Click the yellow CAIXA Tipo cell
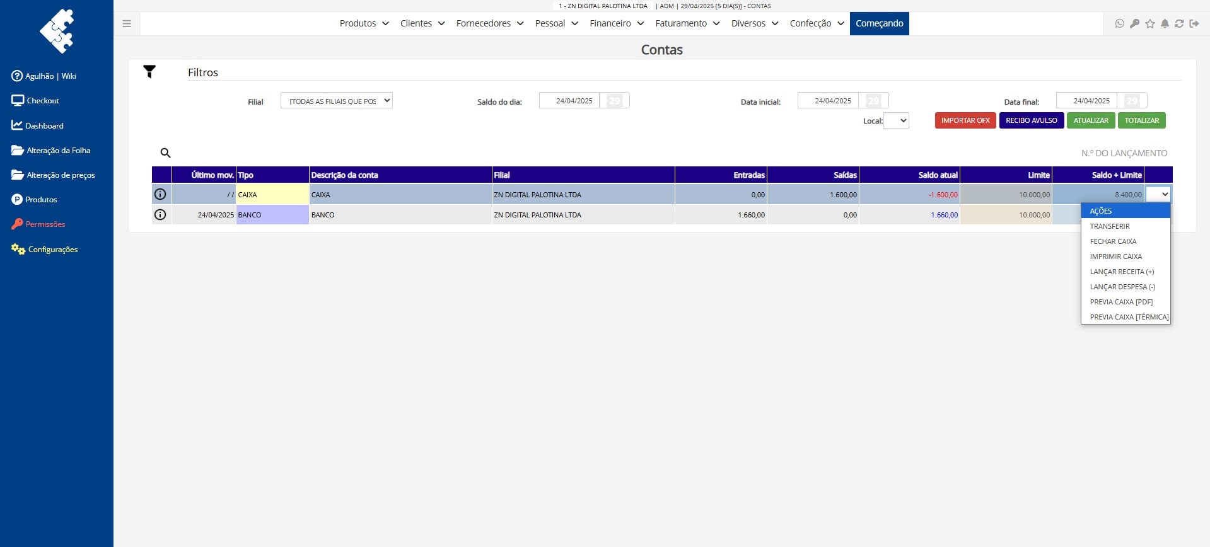The image size is (1210, 547). click(272, 194)
